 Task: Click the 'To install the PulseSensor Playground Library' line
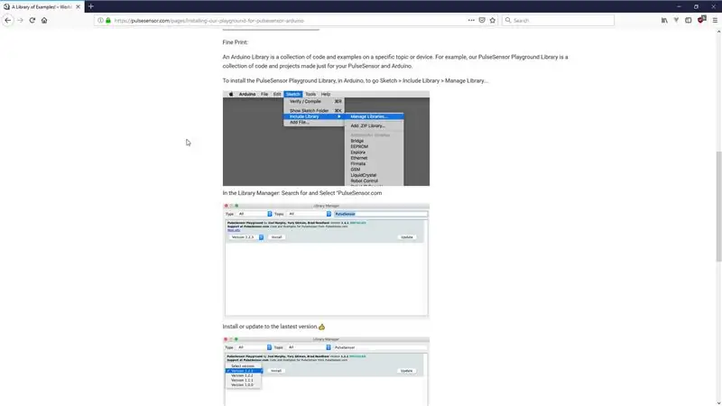point(355,80)
